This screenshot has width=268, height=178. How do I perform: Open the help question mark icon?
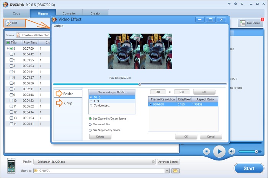[242, 3]
